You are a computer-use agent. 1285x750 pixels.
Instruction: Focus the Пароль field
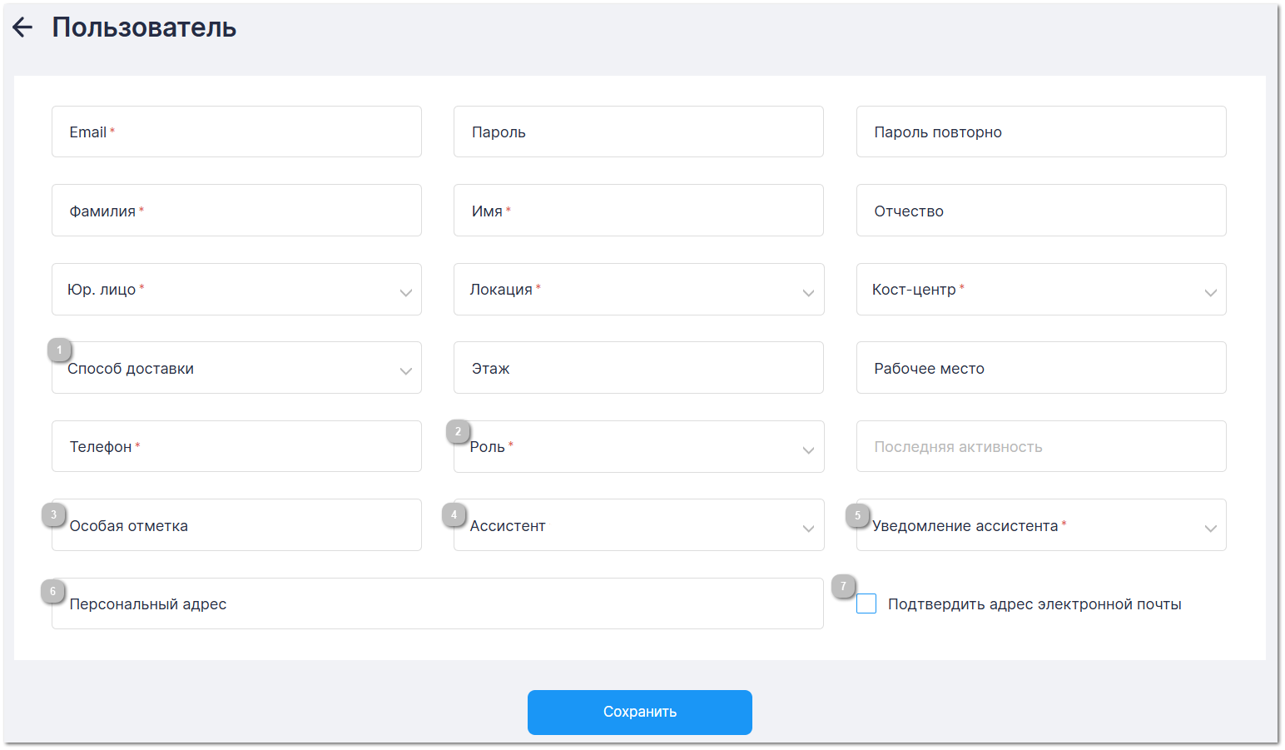click(638, 132)
